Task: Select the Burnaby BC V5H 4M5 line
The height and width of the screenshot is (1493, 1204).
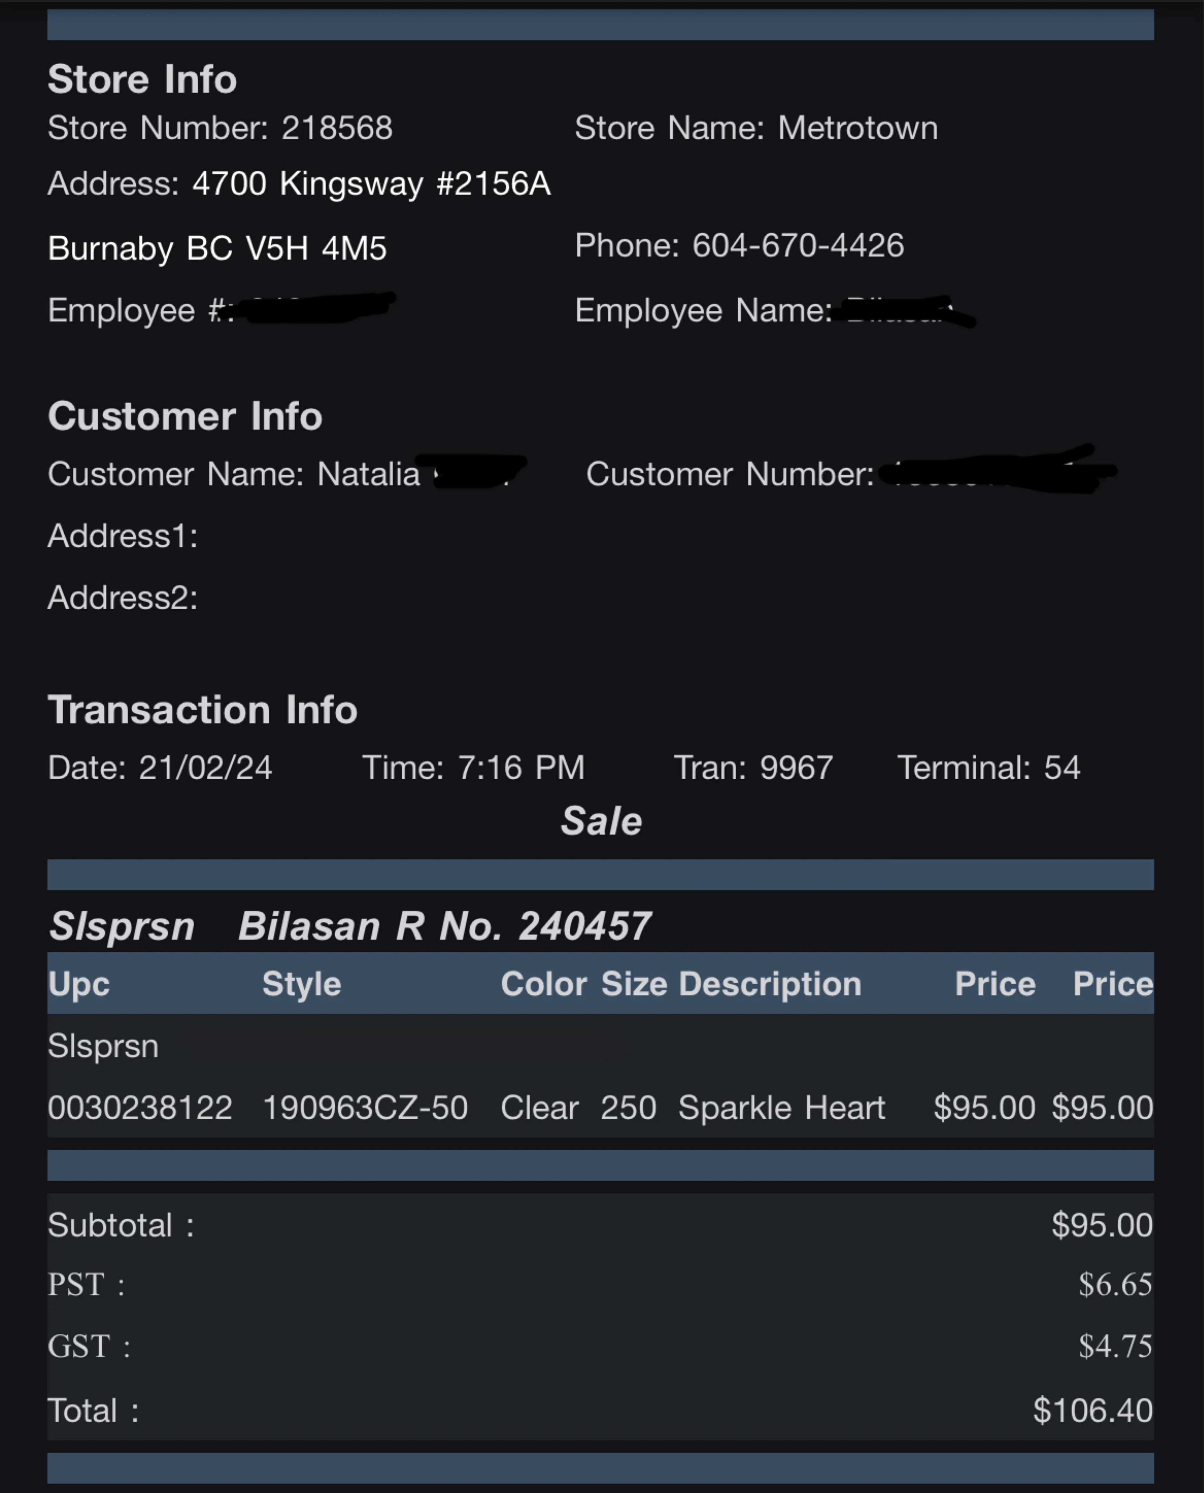Action: point(217,248)
